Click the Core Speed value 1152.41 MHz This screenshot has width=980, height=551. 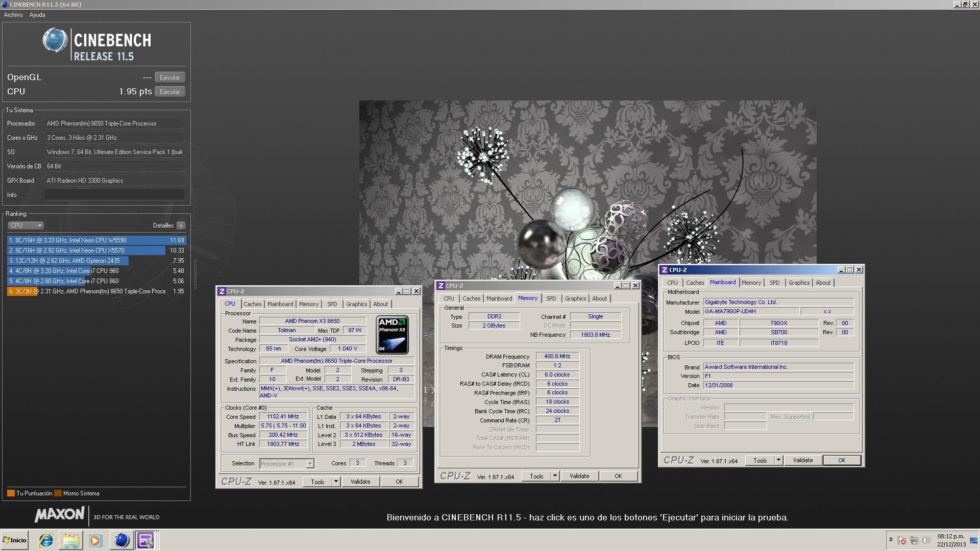point(283,417)
